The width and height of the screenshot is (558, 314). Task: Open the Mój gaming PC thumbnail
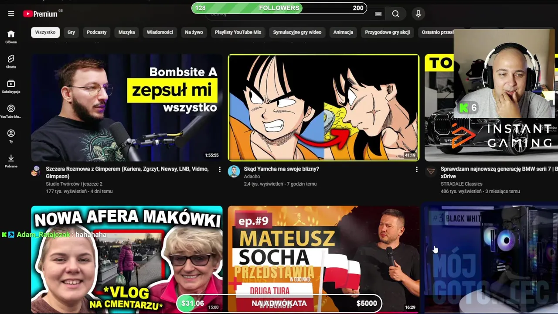pyautogui.click(x=491, y=259)
